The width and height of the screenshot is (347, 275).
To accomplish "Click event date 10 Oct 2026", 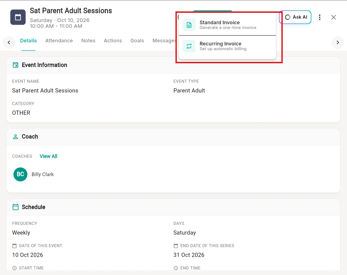I will 28,255.
